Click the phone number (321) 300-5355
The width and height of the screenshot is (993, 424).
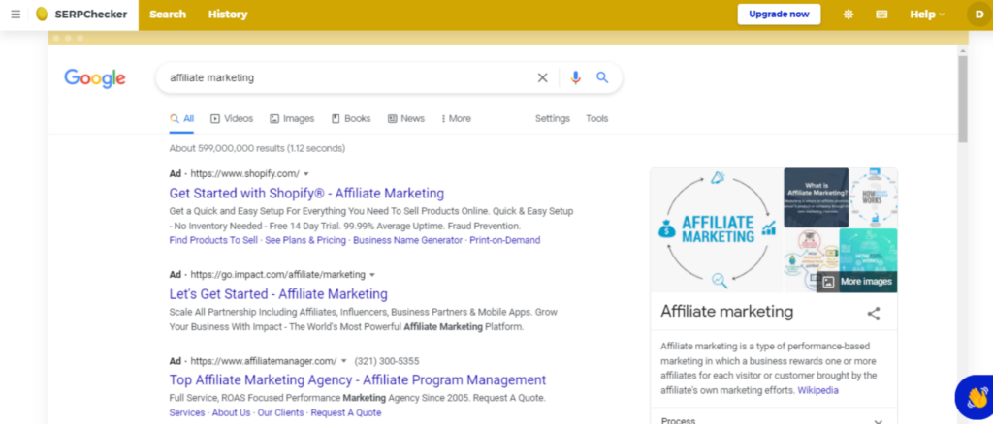(386, 361)
